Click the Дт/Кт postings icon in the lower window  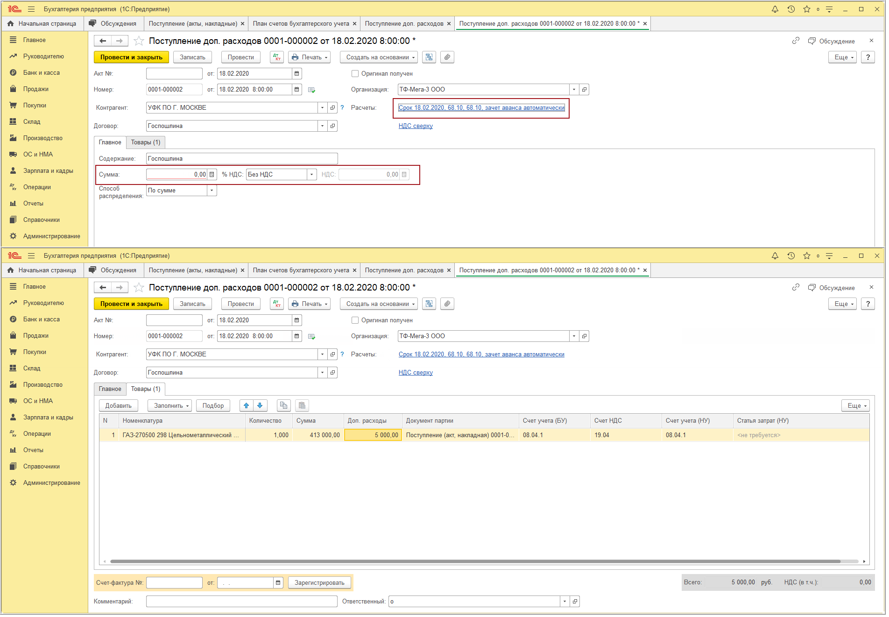click(x=277, y=304)
